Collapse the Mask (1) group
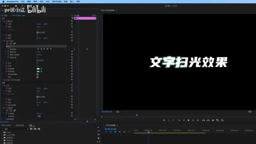Viewport: 256px width, 144px height. coord(4,47)
